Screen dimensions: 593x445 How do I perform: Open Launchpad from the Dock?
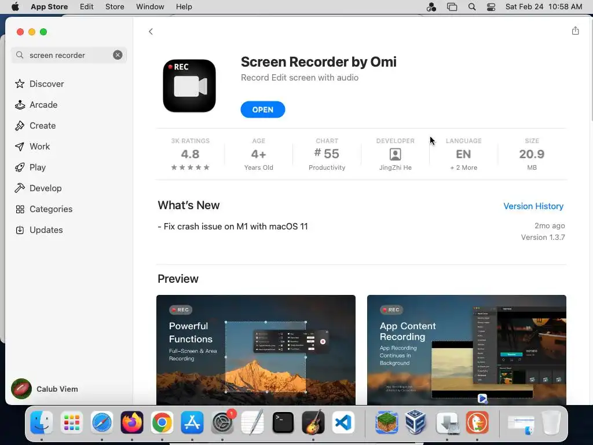(71, 422)
